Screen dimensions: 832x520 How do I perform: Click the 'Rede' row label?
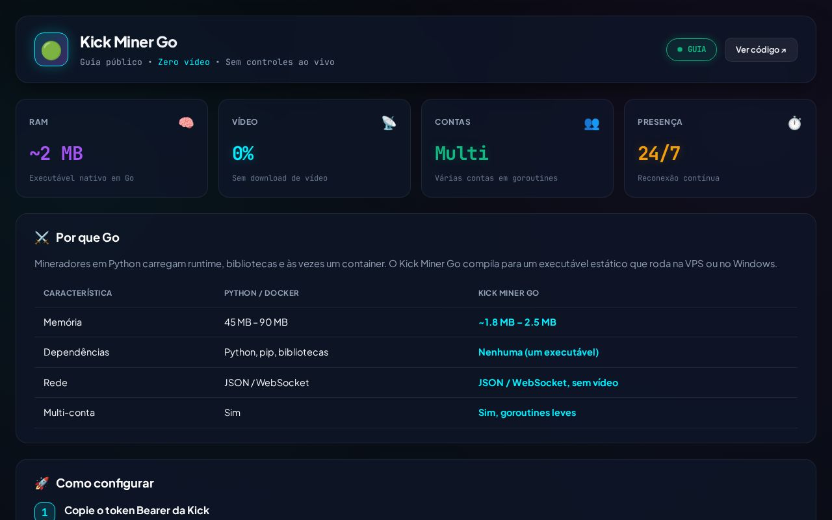click(55, 383)
